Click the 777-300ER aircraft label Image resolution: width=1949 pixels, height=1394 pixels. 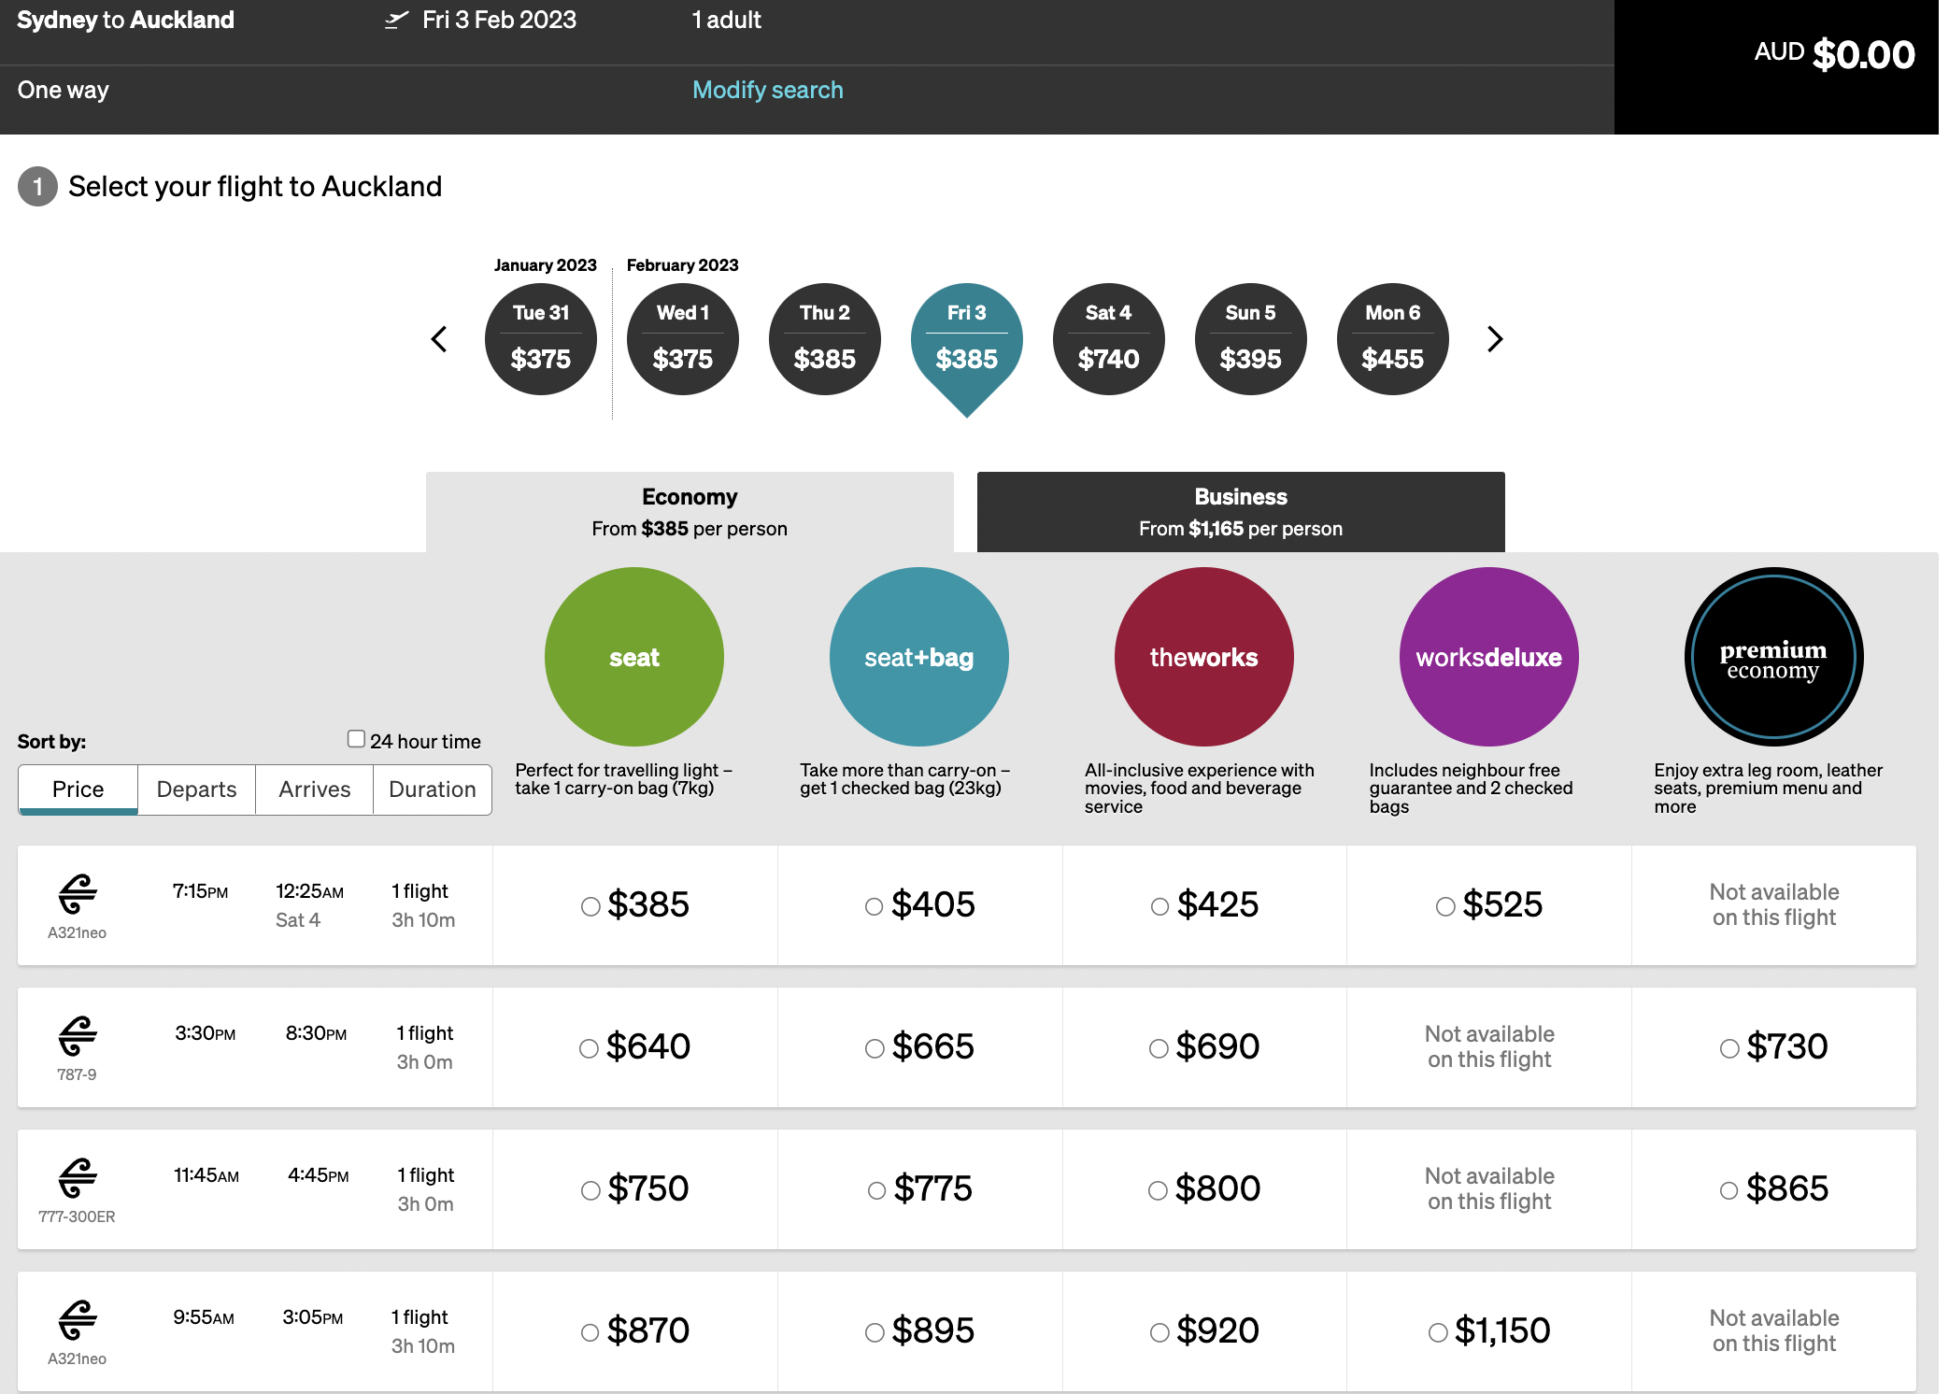(78, 1216)
